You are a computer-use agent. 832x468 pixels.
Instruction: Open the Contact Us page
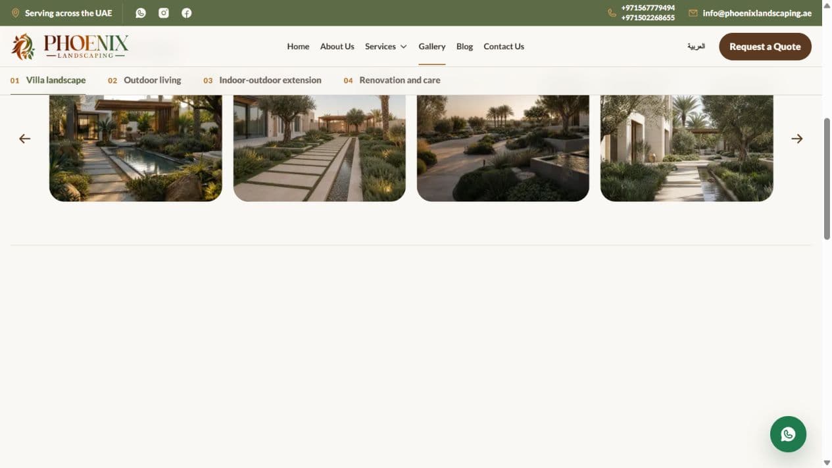coord(504,47)
